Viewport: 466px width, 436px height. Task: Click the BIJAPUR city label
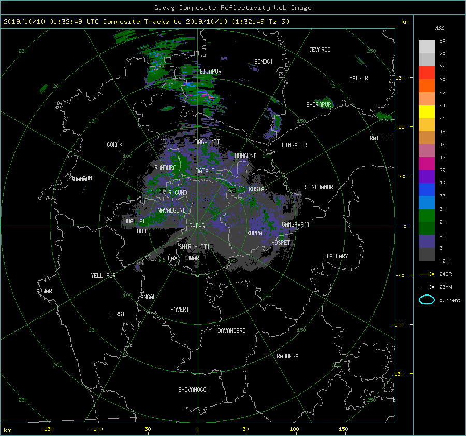point(210,72)
